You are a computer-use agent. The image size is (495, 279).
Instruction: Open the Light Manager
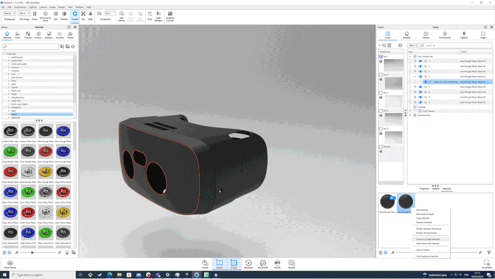click(158, 16)
